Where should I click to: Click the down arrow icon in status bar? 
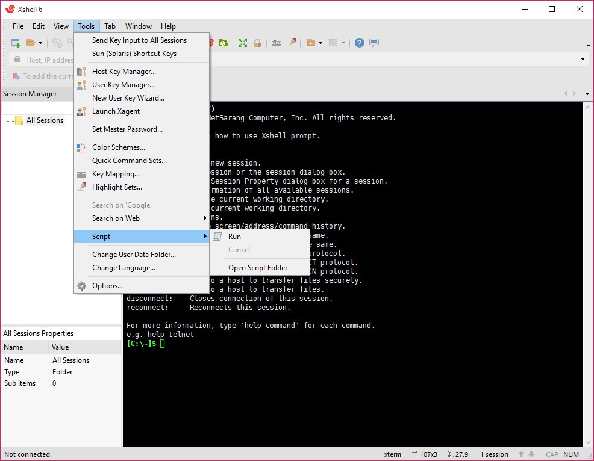pyautogui.click(x=531, y=454)
